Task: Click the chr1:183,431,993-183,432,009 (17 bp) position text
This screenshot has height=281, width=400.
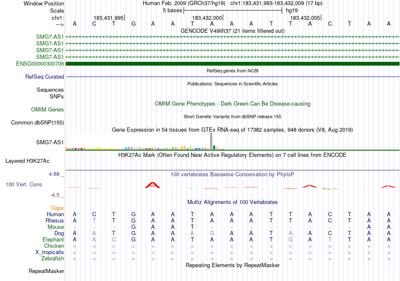Action: (276, 3)
